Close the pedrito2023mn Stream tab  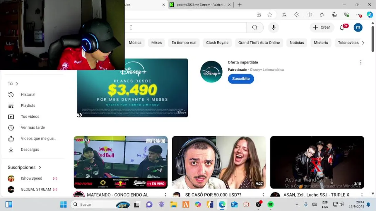pos(229,5)
